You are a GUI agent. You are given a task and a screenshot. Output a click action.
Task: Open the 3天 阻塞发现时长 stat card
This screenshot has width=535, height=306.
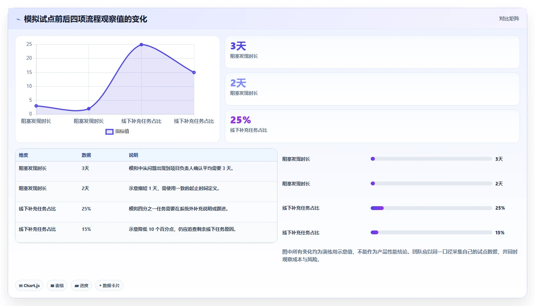[372, 52]
